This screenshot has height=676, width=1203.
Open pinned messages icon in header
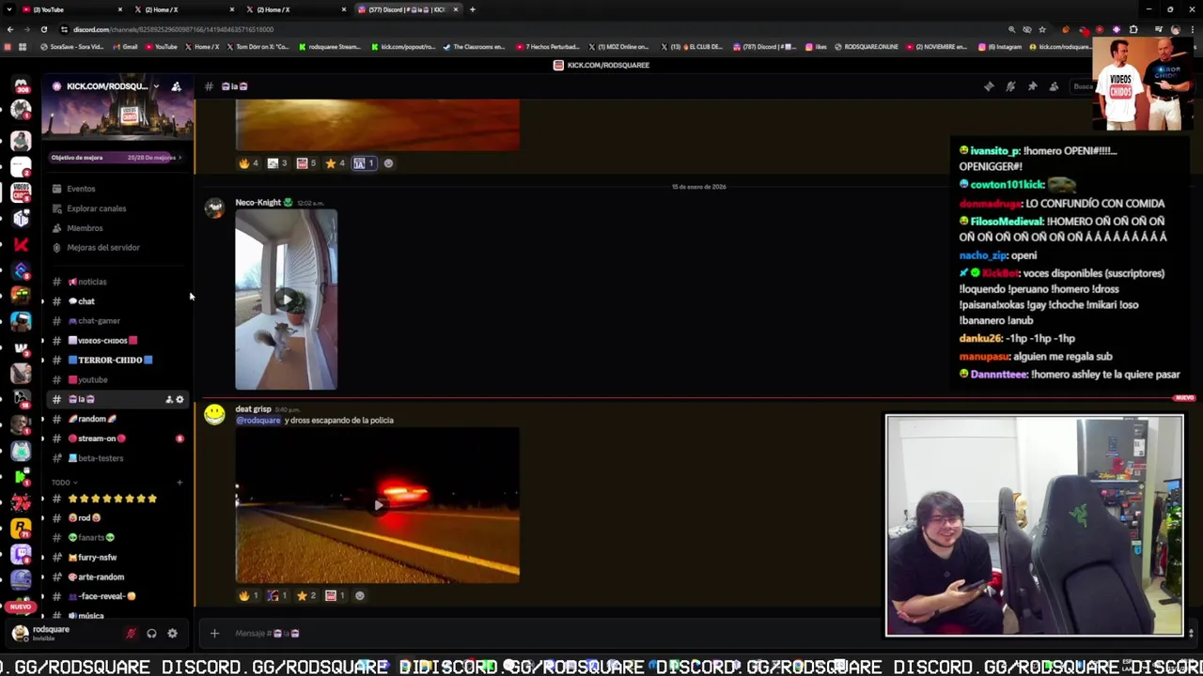[x=1032, y=86]
